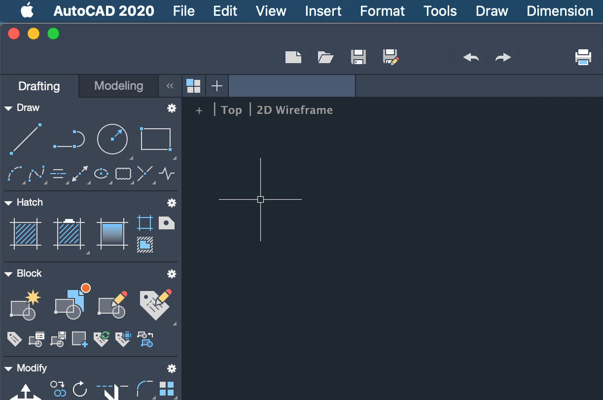Open the View menu
This screenshot has width=603, height=400.
(271, 11)
